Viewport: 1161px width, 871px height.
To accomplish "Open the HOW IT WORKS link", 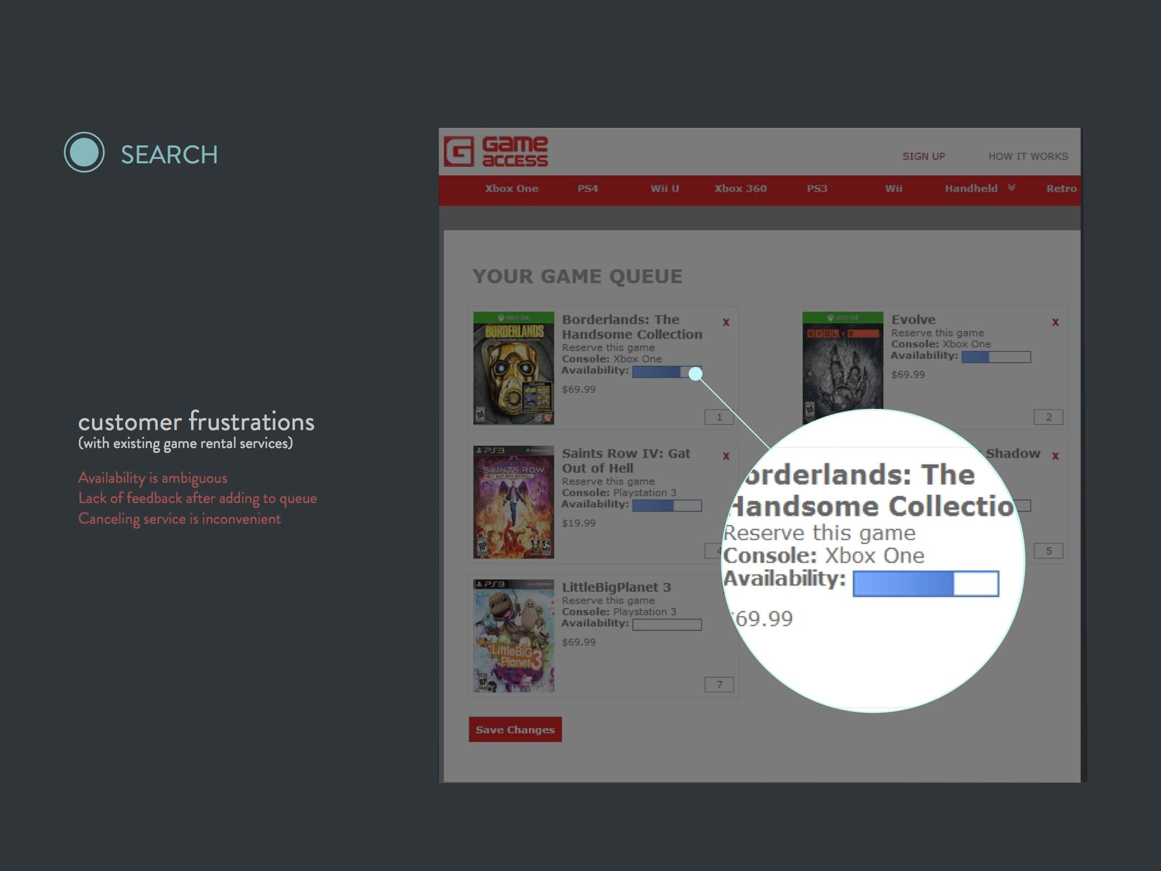I will (1028, 156).
